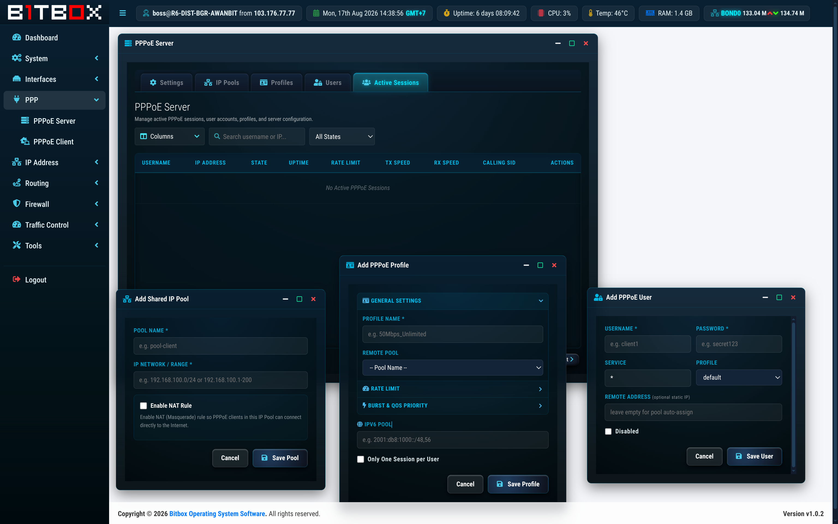Click the Save User button

(x=754, y=456)
